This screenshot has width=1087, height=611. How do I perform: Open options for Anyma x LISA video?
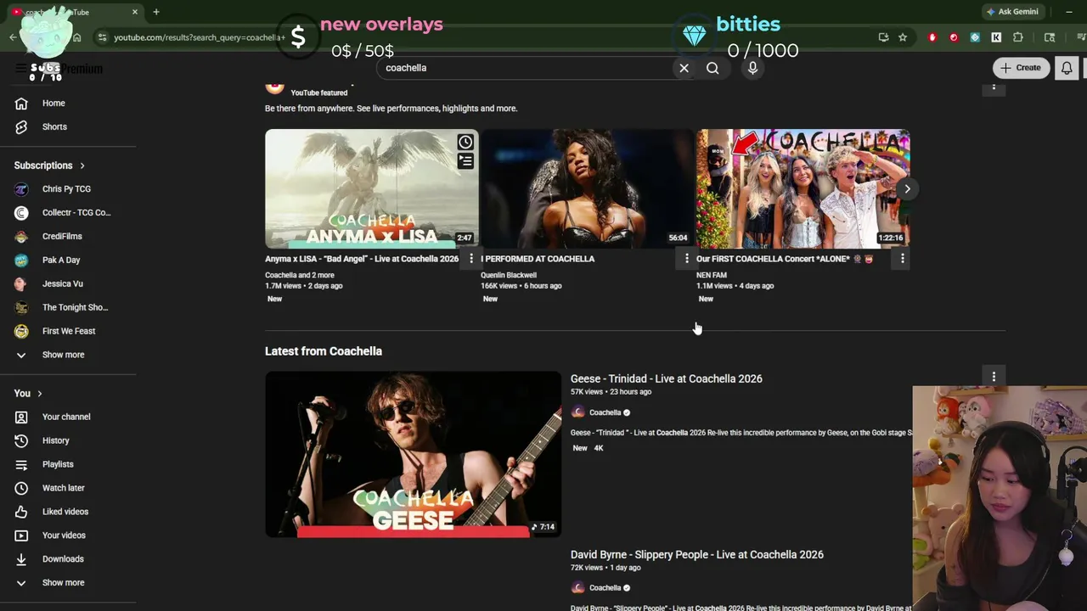click(471, 259)
